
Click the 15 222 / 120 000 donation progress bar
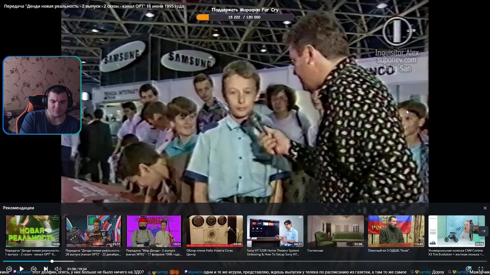pos(245,17)
